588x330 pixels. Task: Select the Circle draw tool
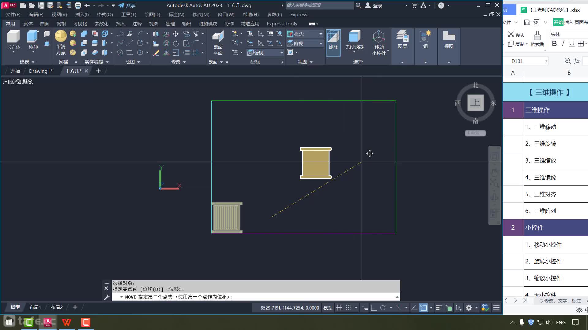pos(140,43)
